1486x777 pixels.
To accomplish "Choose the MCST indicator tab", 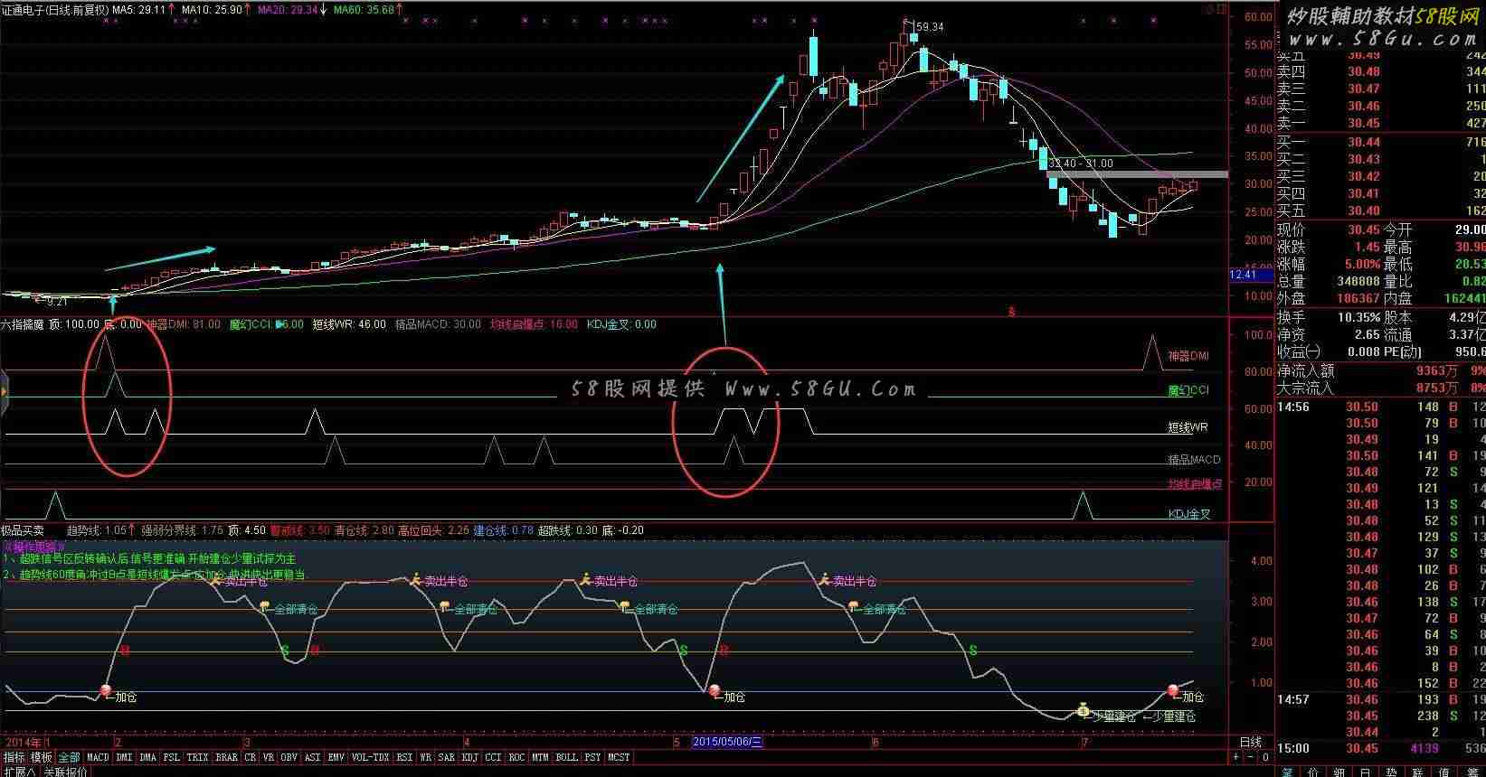I will click(619, 757).
